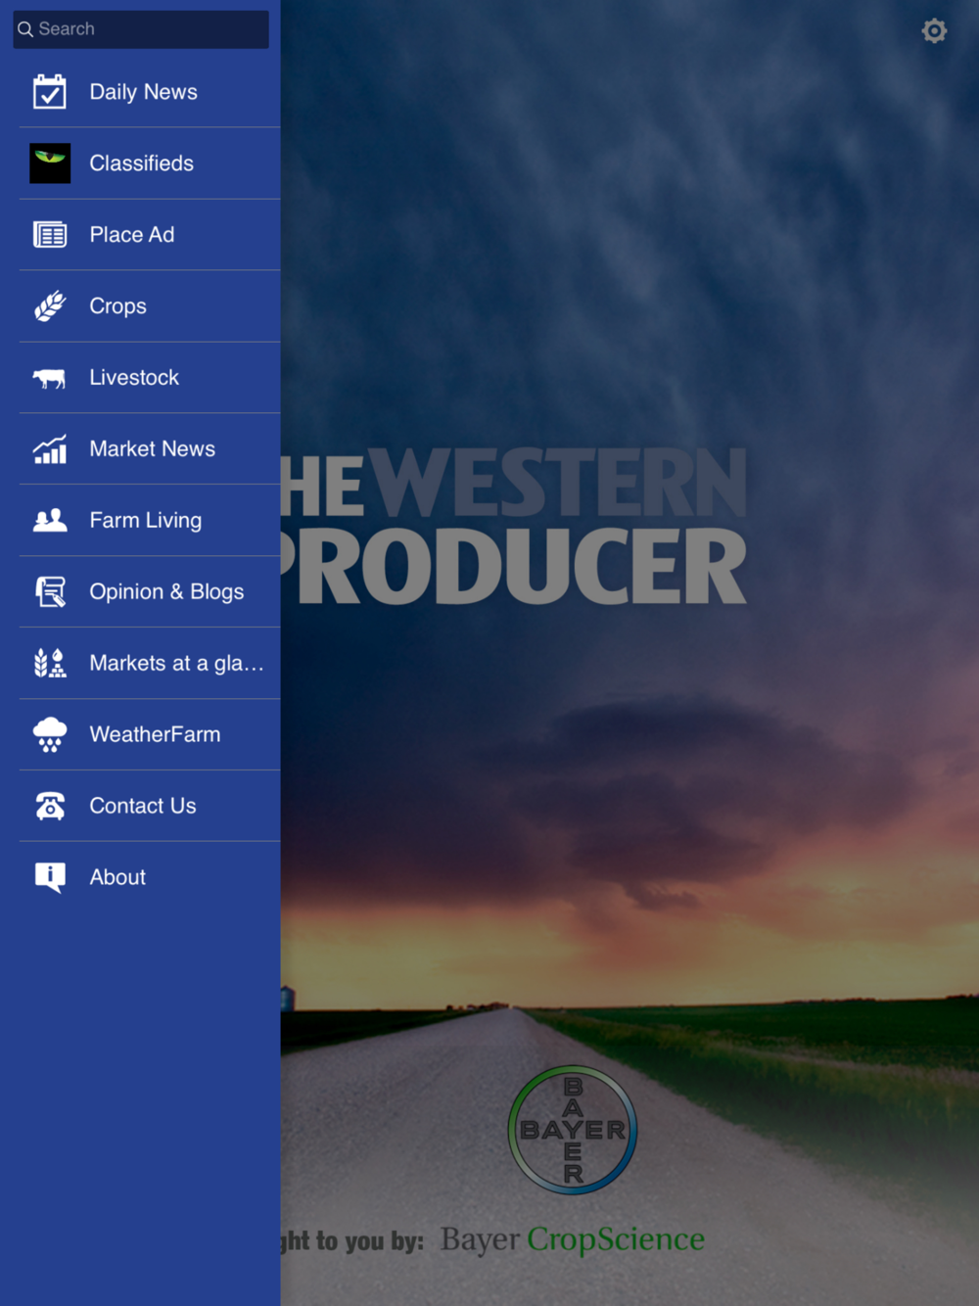Image resolution: width=979 pixels, height=1306 pixels.
Task: Click the Markets at a glance icon
Action: coord(50,663)
